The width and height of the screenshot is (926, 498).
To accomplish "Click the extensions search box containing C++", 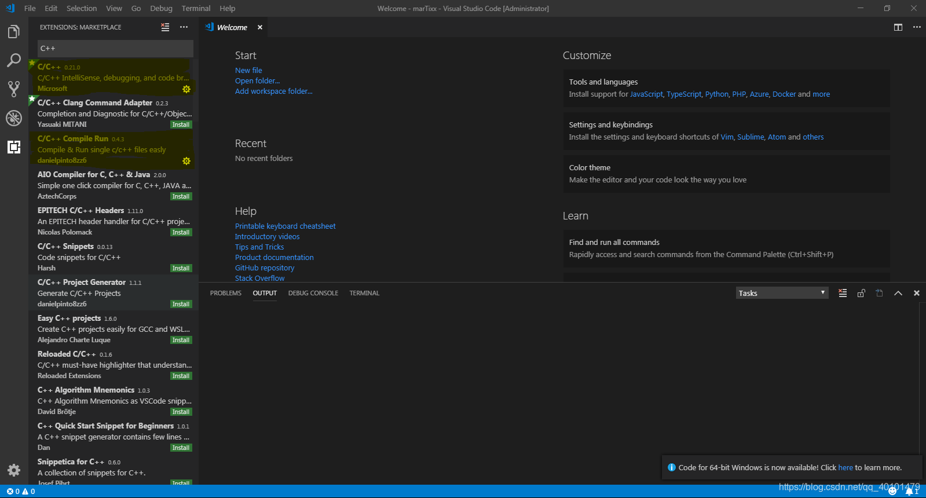I will [x=115, y=48].
